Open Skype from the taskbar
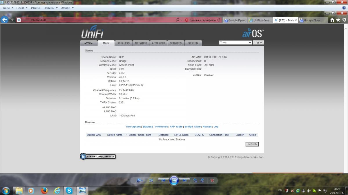Screen dimensions: 348x195 [69, 191]
